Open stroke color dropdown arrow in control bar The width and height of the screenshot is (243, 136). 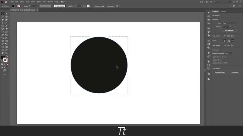(21, 6)
